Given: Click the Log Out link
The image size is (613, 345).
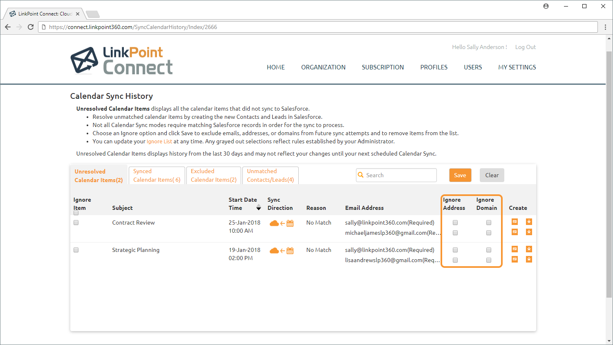Looking at the screenshot, I should pos(526,47).
